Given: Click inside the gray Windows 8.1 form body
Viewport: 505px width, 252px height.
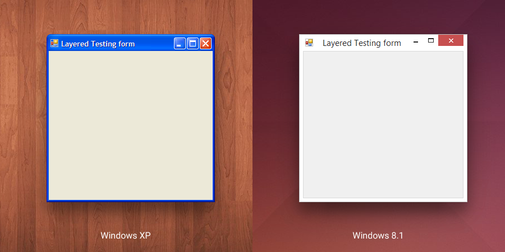Looking at the screenshot, I should point(383,125).
